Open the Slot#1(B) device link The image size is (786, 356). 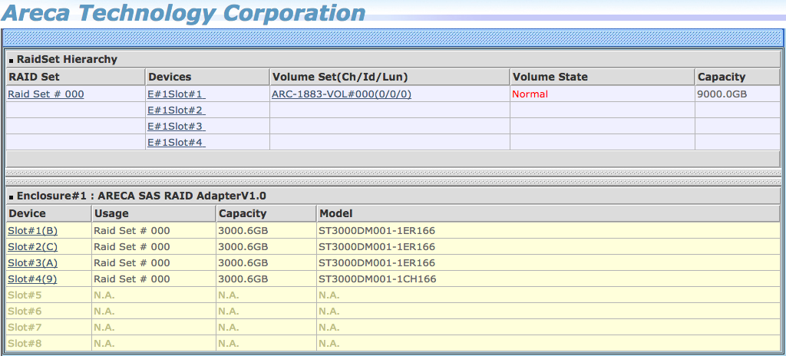(x=32, y=231)
